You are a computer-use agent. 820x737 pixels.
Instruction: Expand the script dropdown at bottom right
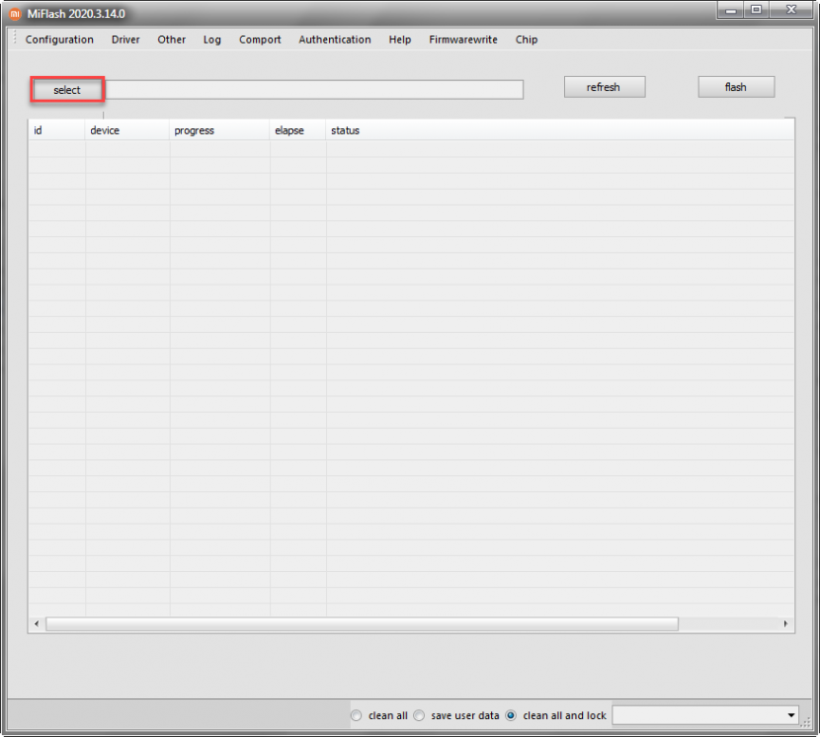tap(791, 715)
